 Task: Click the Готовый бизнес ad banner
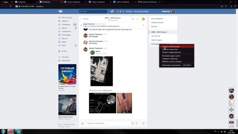[67, 74]
